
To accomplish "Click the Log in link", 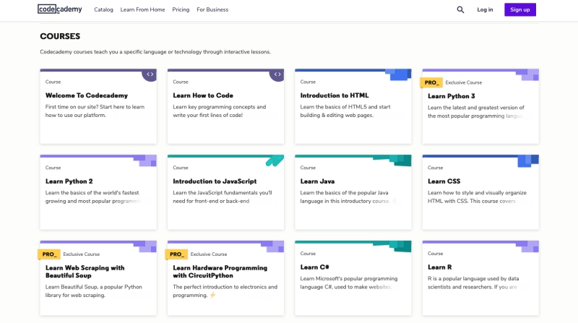I will click(x=485, y=9).
